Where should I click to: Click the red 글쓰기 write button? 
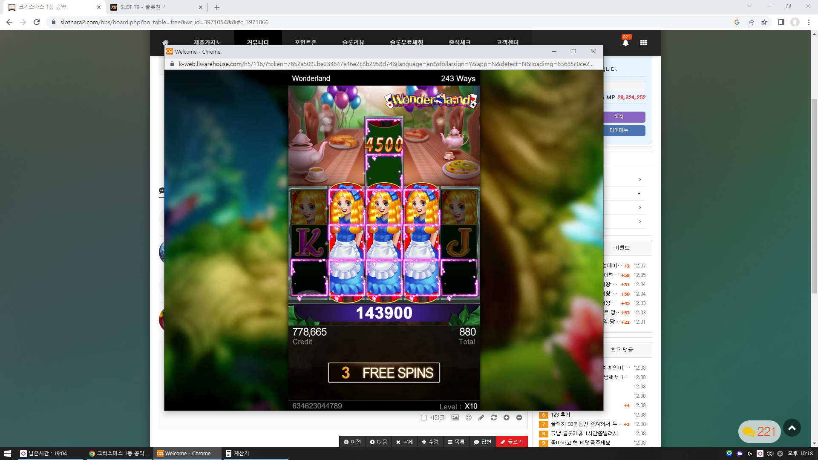(512, 442)
